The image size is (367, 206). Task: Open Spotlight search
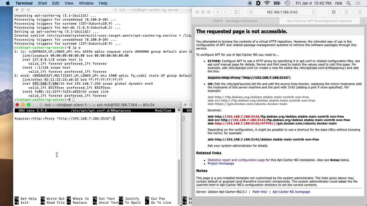pyautogui.click(x=349, y=3)
